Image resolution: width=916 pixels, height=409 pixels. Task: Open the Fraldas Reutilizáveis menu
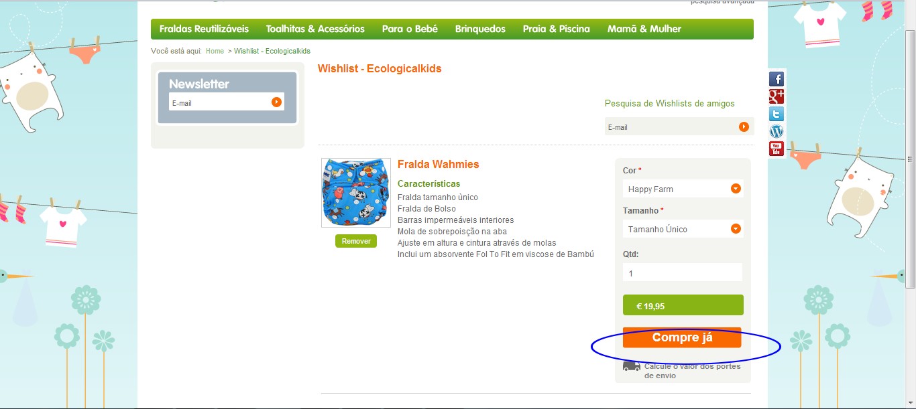[204, 29]
